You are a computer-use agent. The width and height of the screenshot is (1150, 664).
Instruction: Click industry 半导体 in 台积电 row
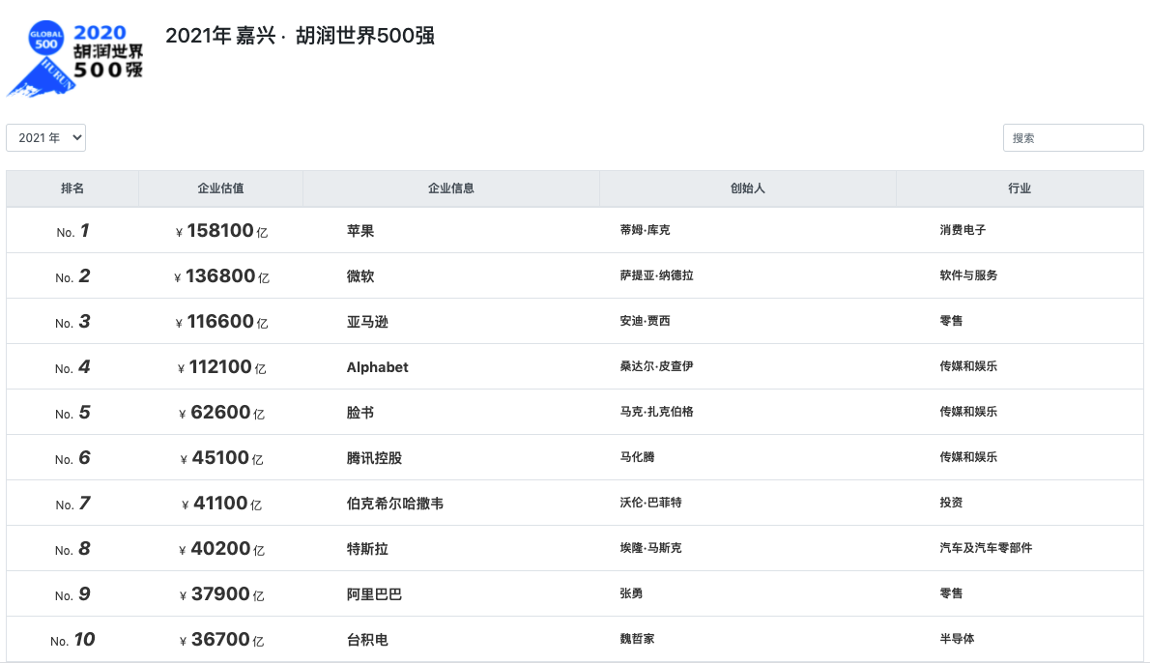[x=957, y=640]
